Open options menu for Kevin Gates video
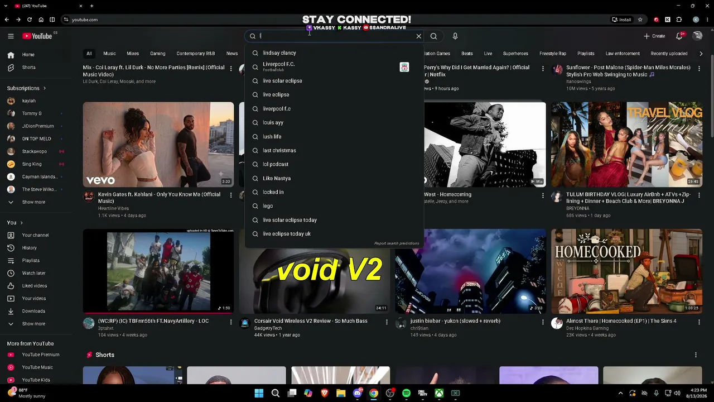 click(231, 195)
